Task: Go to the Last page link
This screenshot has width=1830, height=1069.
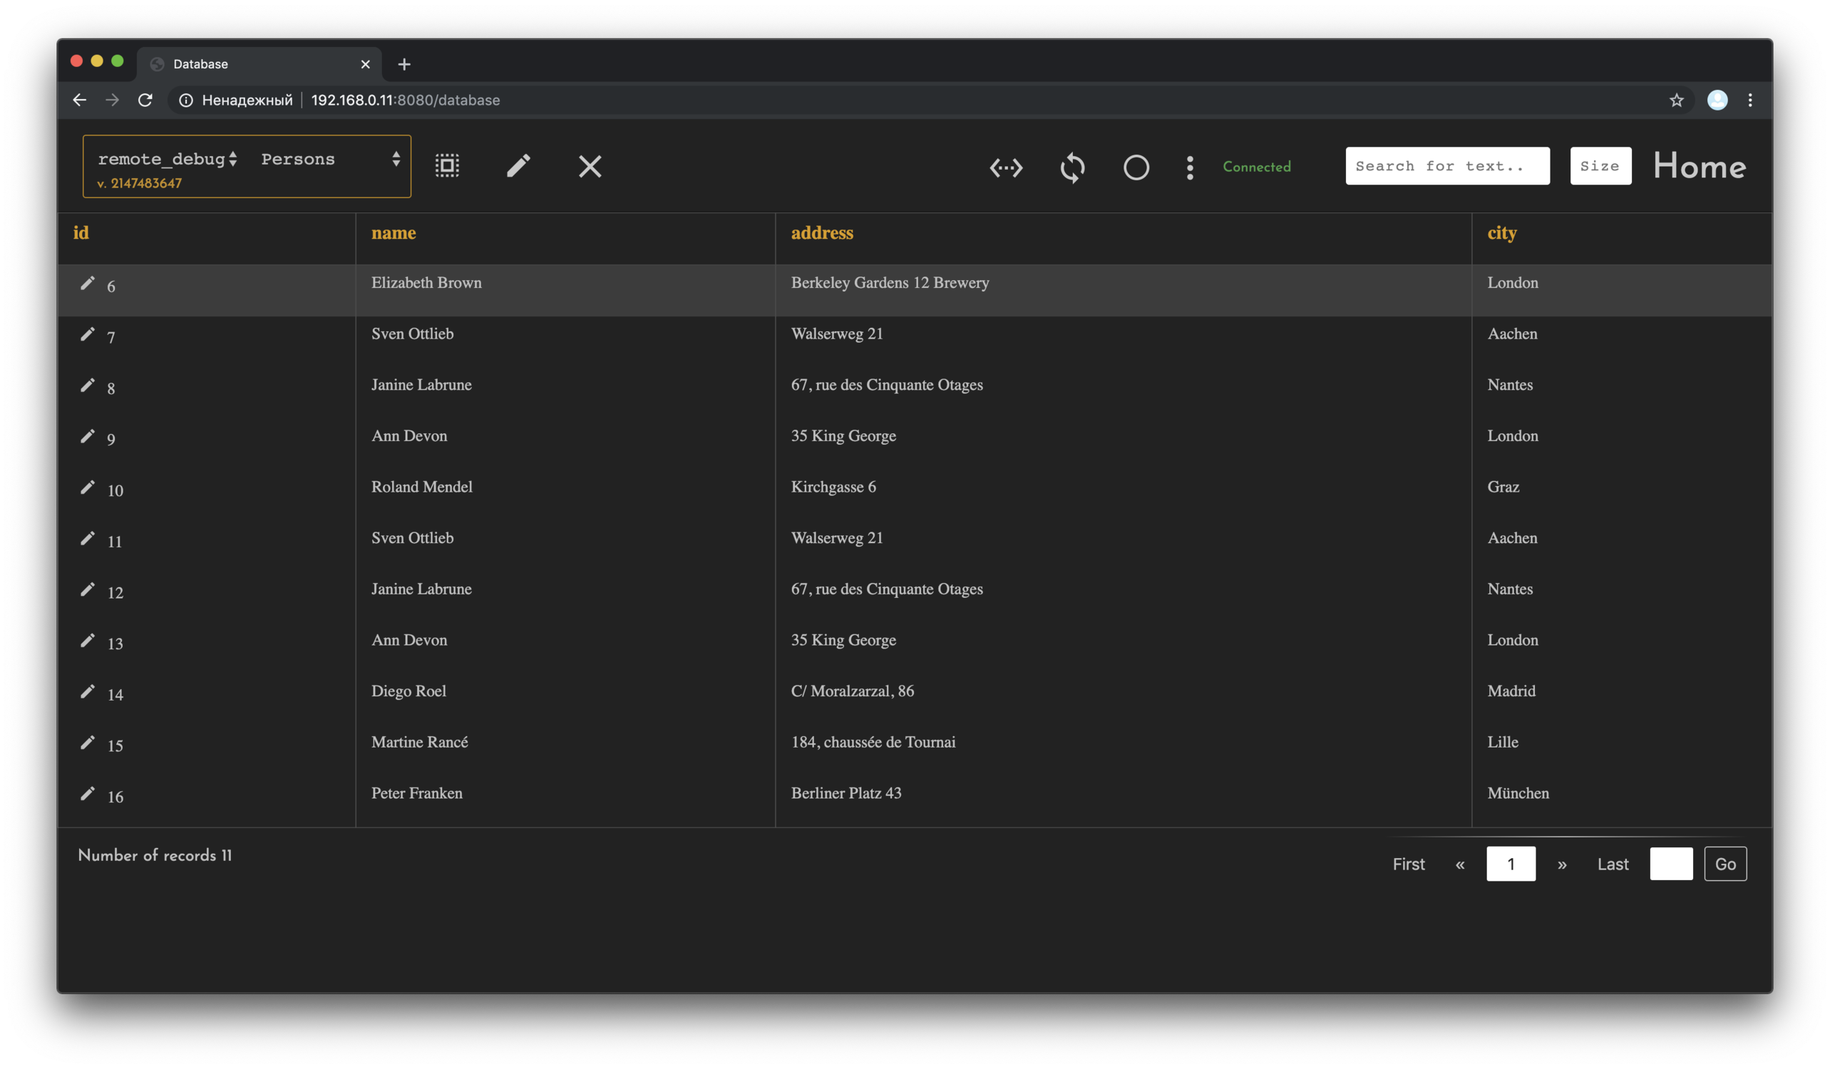Action: (1612, 864)
